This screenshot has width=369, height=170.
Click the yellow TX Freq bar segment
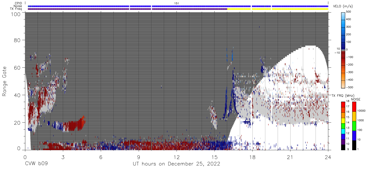tap(278, 9)
